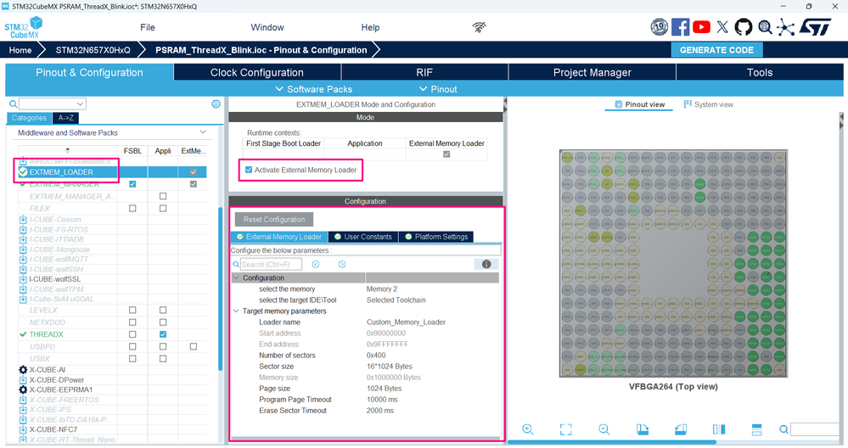Zoom in on the pinout view
Viewport: 848px width, 448px height.
(x=528, y=429)
